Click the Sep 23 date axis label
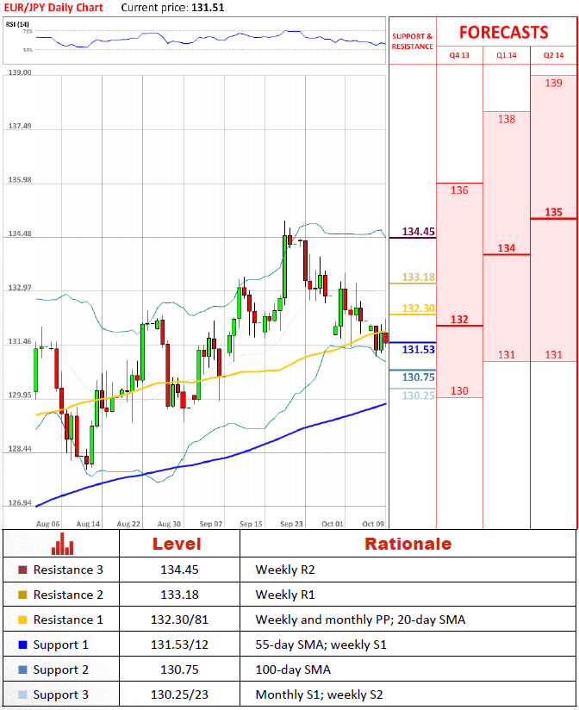 291,523
